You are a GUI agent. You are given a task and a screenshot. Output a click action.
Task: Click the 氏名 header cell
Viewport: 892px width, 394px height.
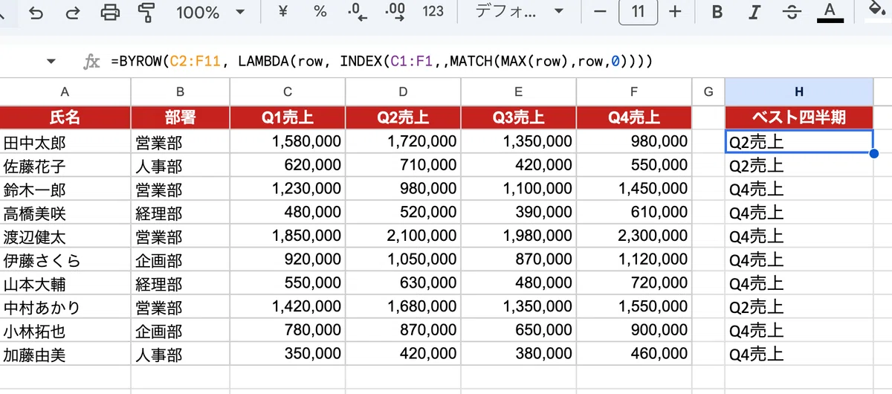click(65, 117)
